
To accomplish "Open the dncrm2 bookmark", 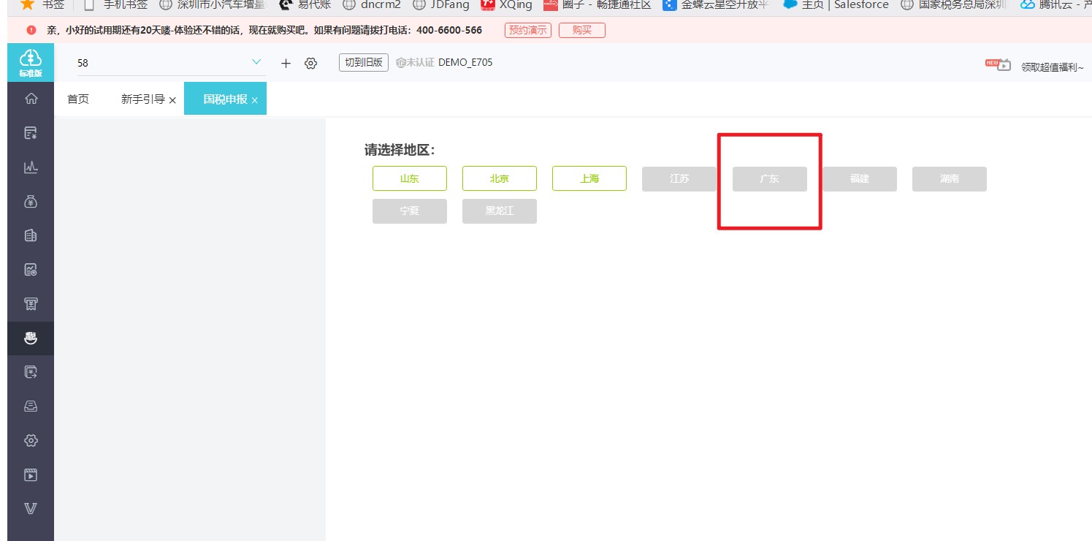I will pos(372,4).
